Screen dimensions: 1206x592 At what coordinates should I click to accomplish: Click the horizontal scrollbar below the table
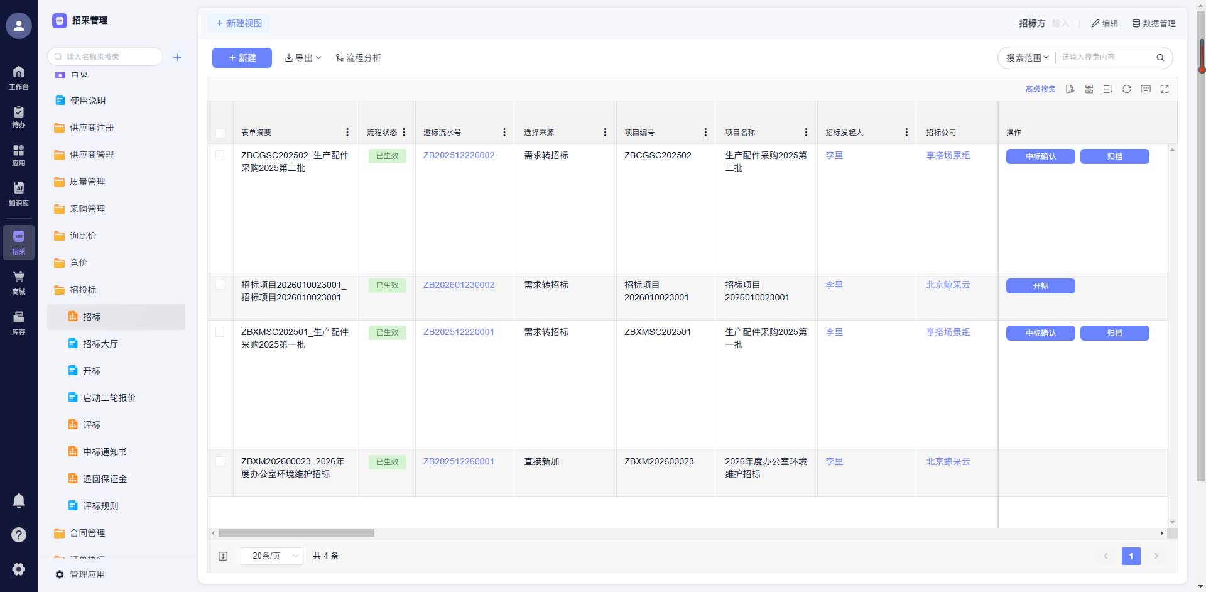(296, 534)
